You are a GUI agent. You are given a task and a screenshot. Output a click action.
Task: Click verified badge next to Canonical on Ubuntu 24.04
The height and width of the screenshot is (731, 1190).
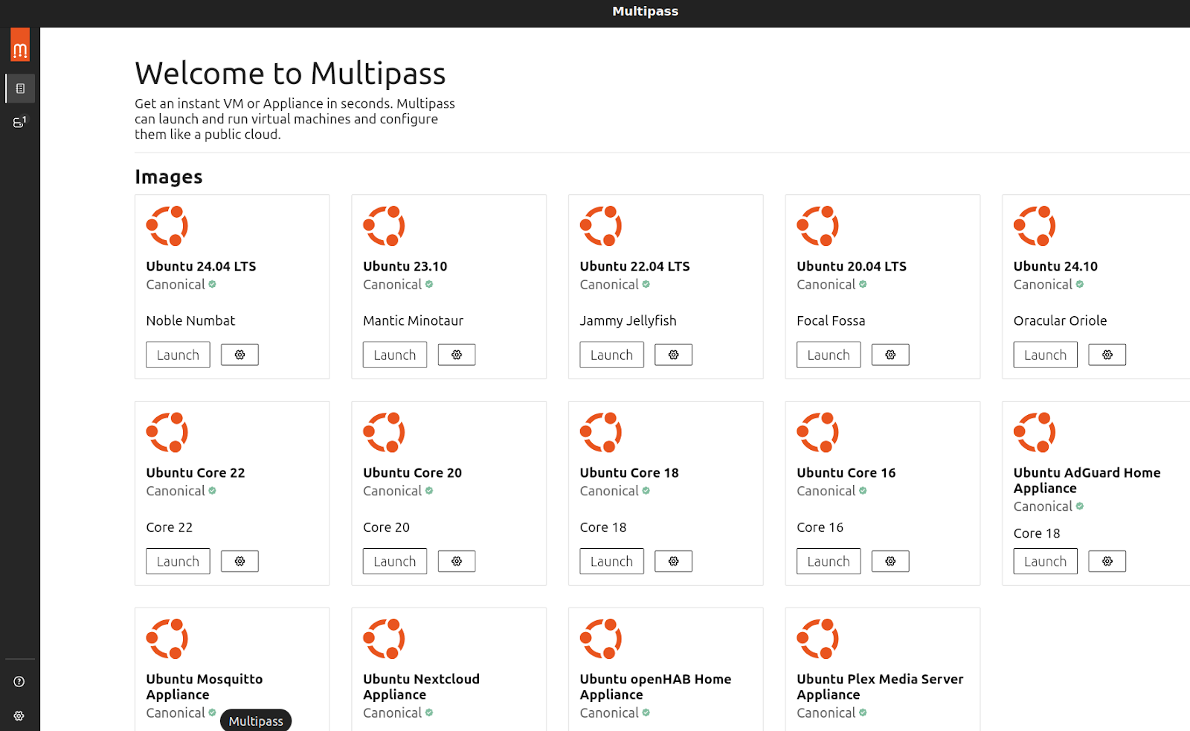click(x=212, y=284)
